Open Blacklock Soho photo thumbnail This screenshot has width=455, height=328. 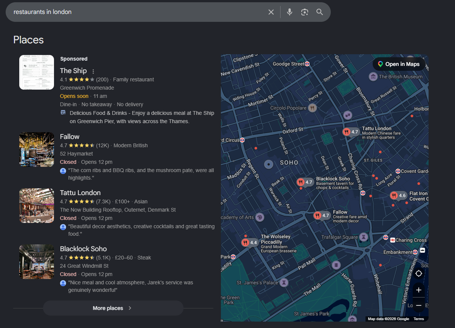pyautogui.click(x=37, y=262)
